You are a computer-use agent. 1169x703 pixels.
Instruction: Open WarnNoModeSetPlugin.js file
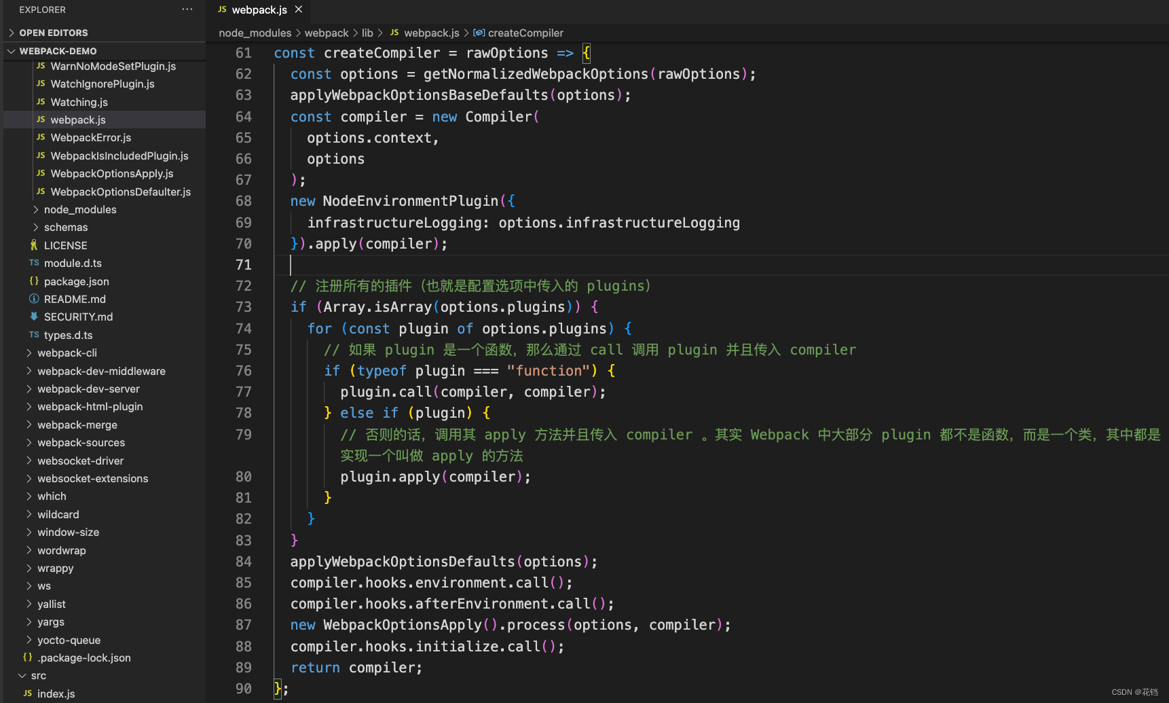click(x=113, y=66)
